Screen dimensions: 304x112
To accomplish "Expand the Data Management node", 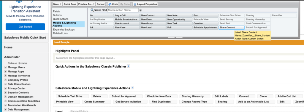I will coord(5,110).
